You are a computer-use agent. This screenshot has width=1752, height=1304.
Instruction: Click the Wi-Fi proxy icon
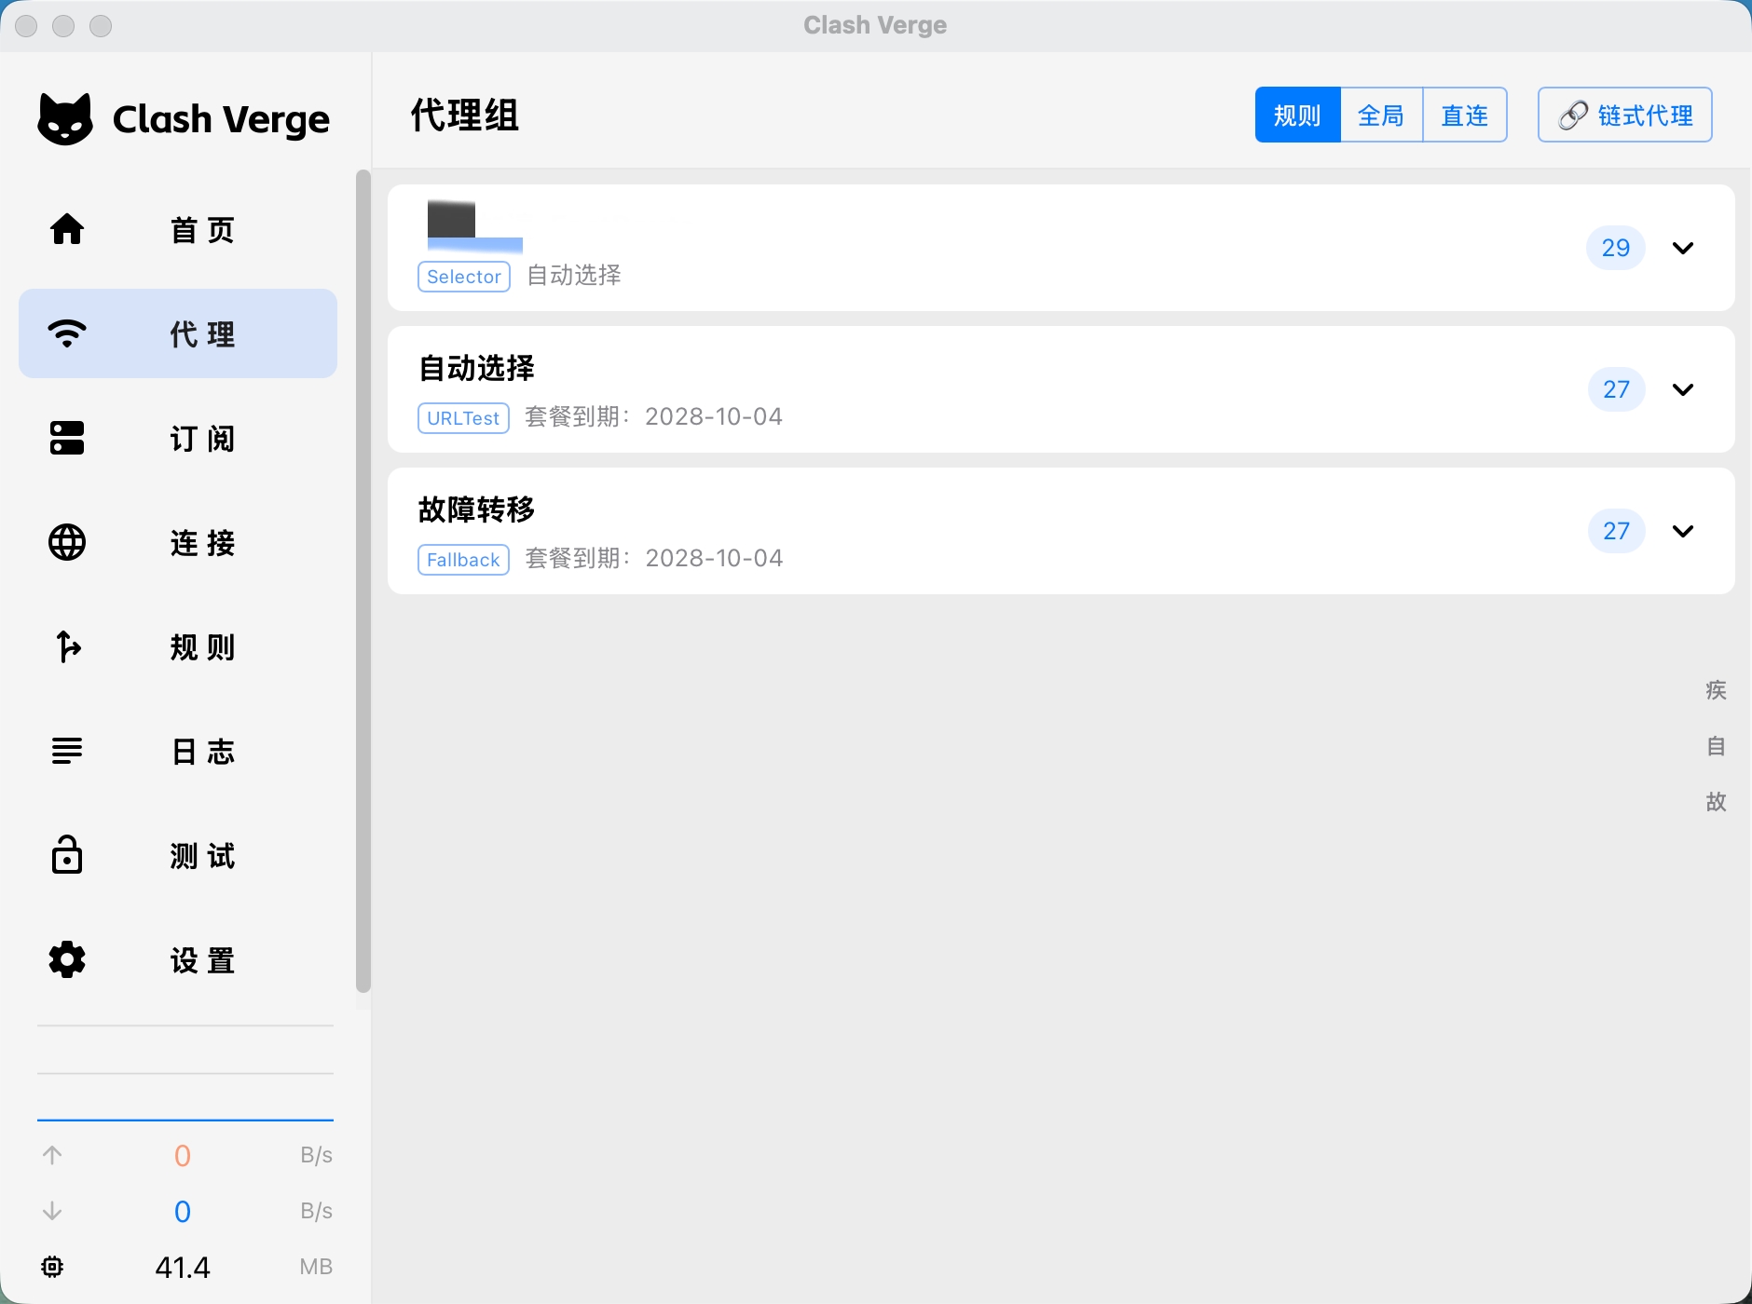coord(67,333)
